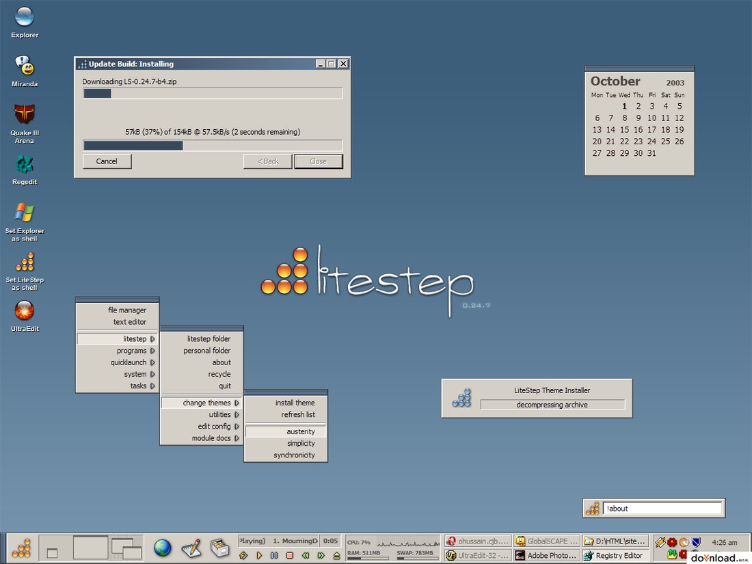752x564 pixels.
Task: Switch to the Registry Editor task button
Action: [x=615, y=555]
